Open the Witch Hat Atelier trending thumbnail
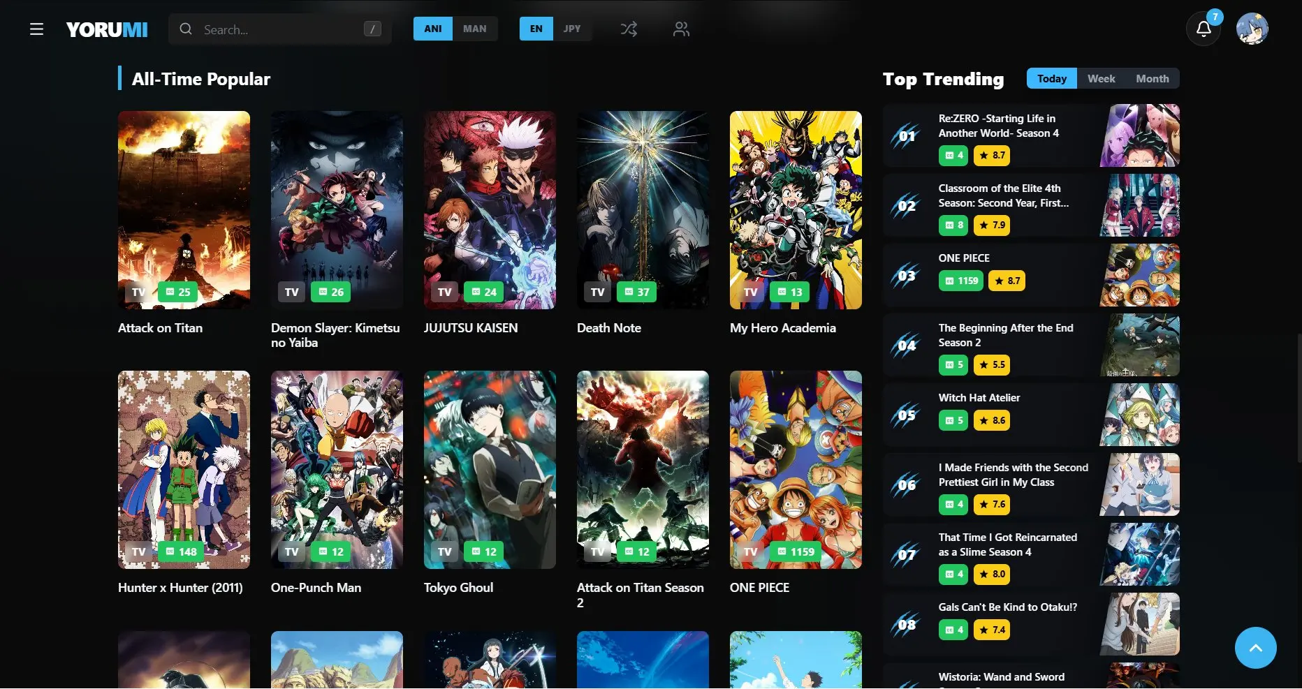The image size is (1302, 689). 1140,415
